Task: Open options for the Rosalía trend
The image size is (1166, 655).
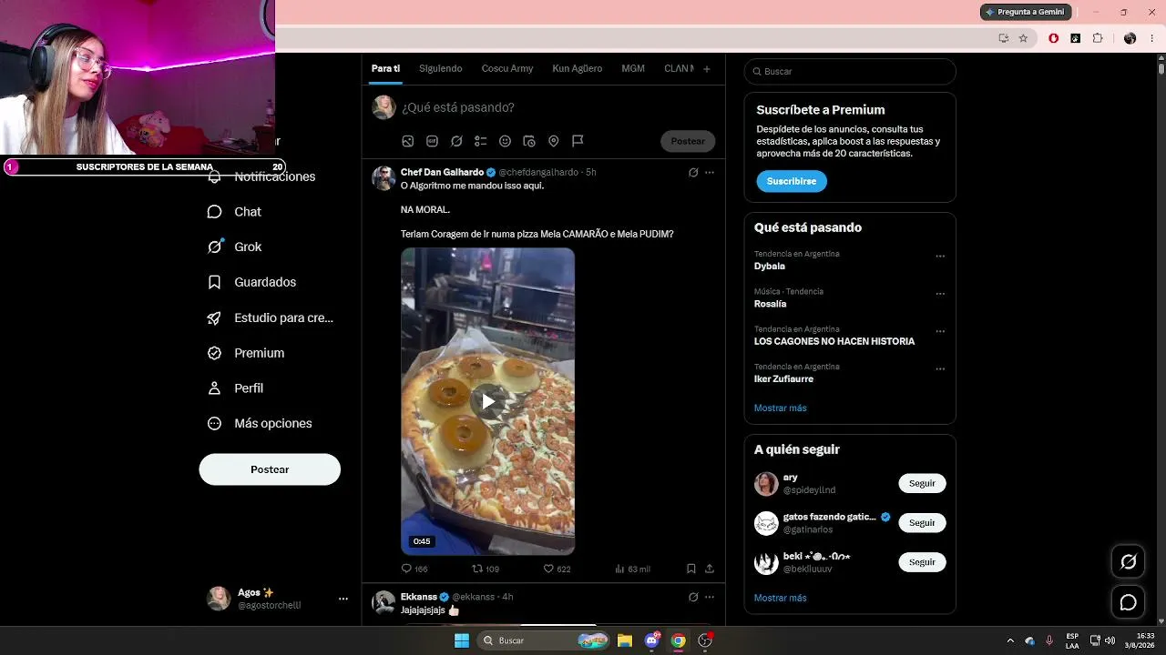Action: [x=940, y=294]
